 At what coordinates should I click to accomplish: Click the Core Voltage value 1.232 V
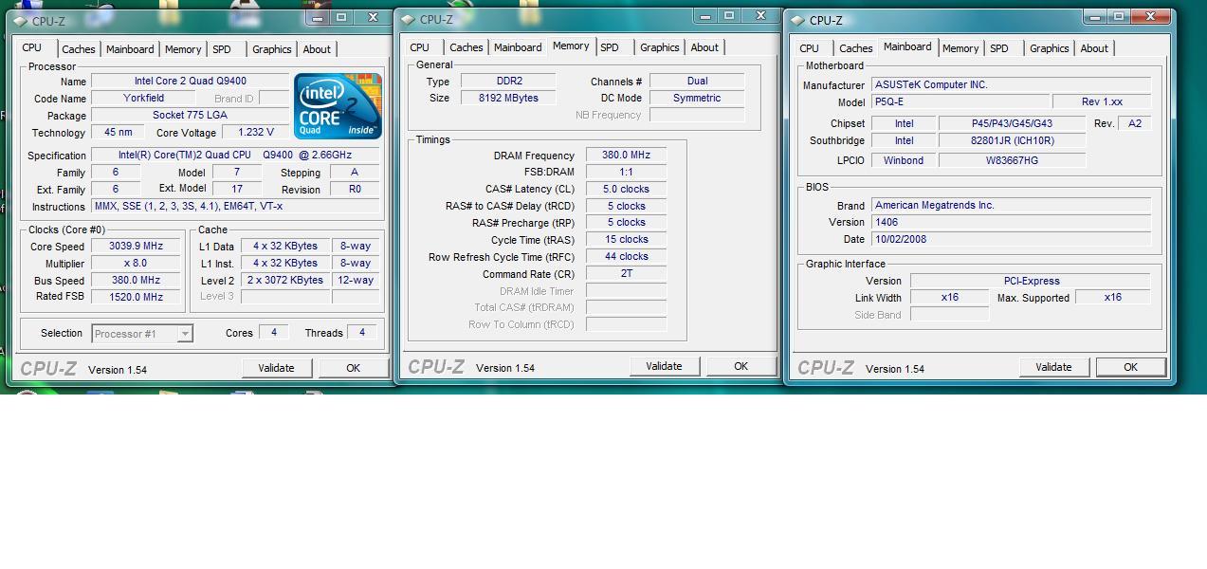click(x=256, y=133)
